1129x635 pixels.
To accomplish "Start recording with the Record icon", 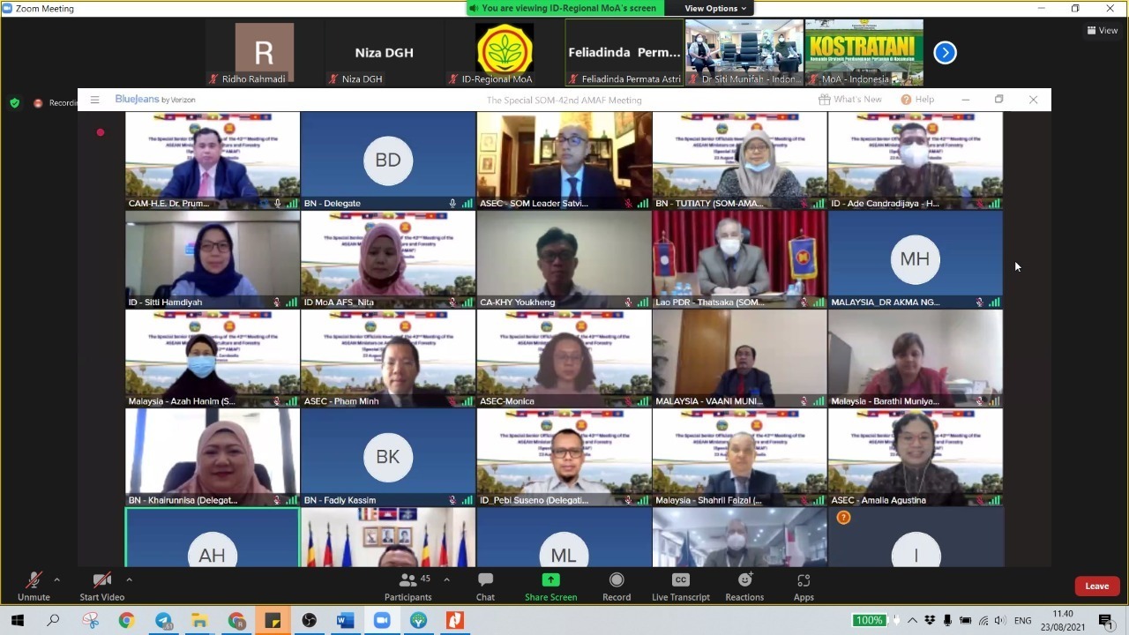I will 617,580.
